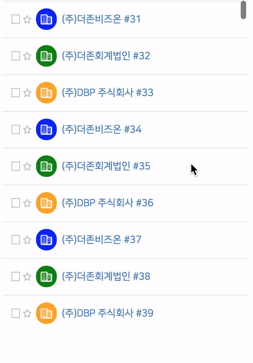This screenshot has height=363, width=253.
Task: Click the orange company icon for #39
Action: tap(46, 313)
